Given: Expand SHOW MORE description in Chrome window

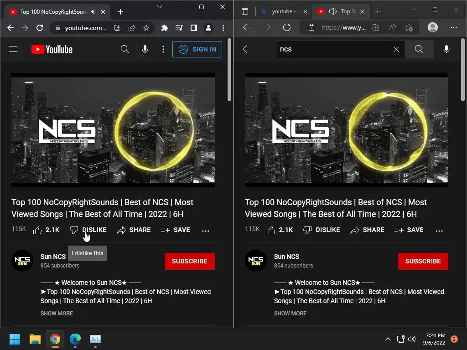Looking at the screenshot, I should pos(57,313).
